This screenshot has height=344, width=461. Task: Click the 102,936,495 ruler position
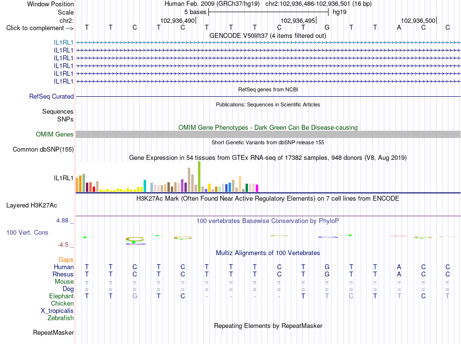(x=298, y=20)
